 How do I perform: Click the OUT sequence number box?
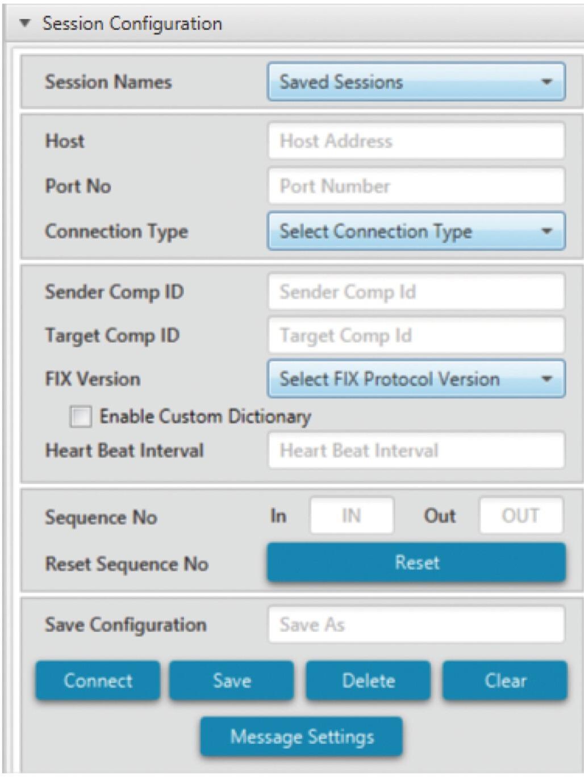pyautogui.click(x=521, y=516)
